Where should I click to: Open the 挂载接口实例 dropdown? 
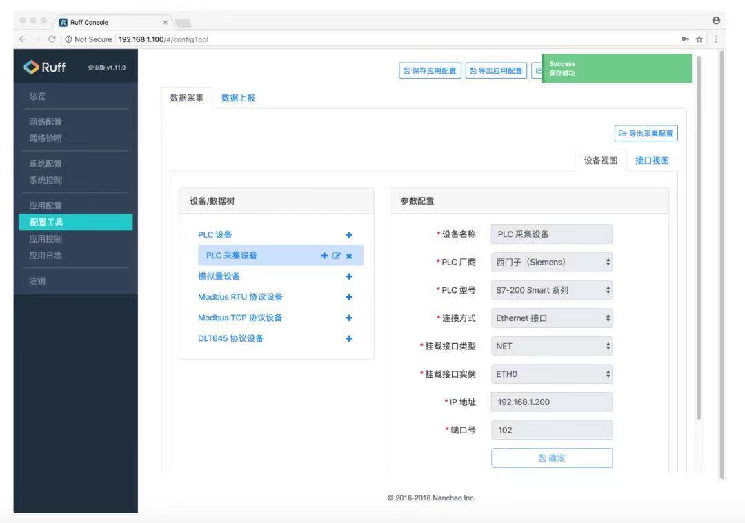(552, 374)
